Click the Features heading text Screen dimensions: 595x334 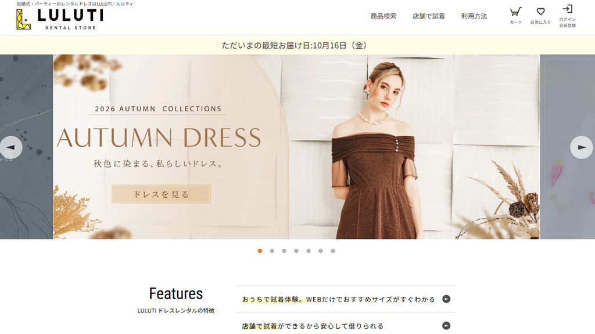[175, 293]
